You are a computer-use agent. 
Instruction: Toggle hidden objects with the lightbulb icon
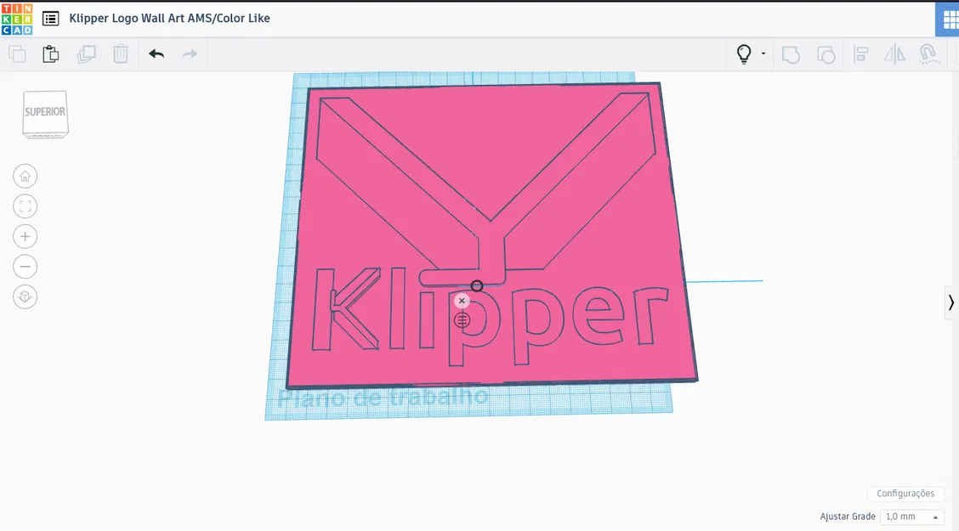tap(742, 54)
